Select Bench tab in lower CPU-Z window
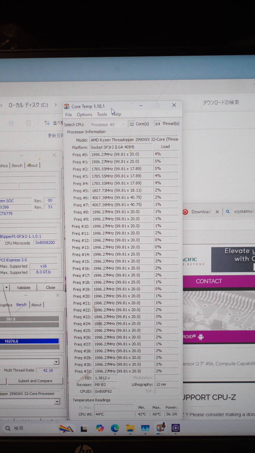Viewport: 255px width, 453px height. click(21, 305)
